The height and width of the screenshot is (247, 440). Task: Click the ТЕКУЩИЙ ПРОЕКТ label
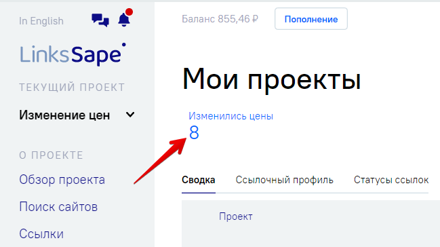72,88
